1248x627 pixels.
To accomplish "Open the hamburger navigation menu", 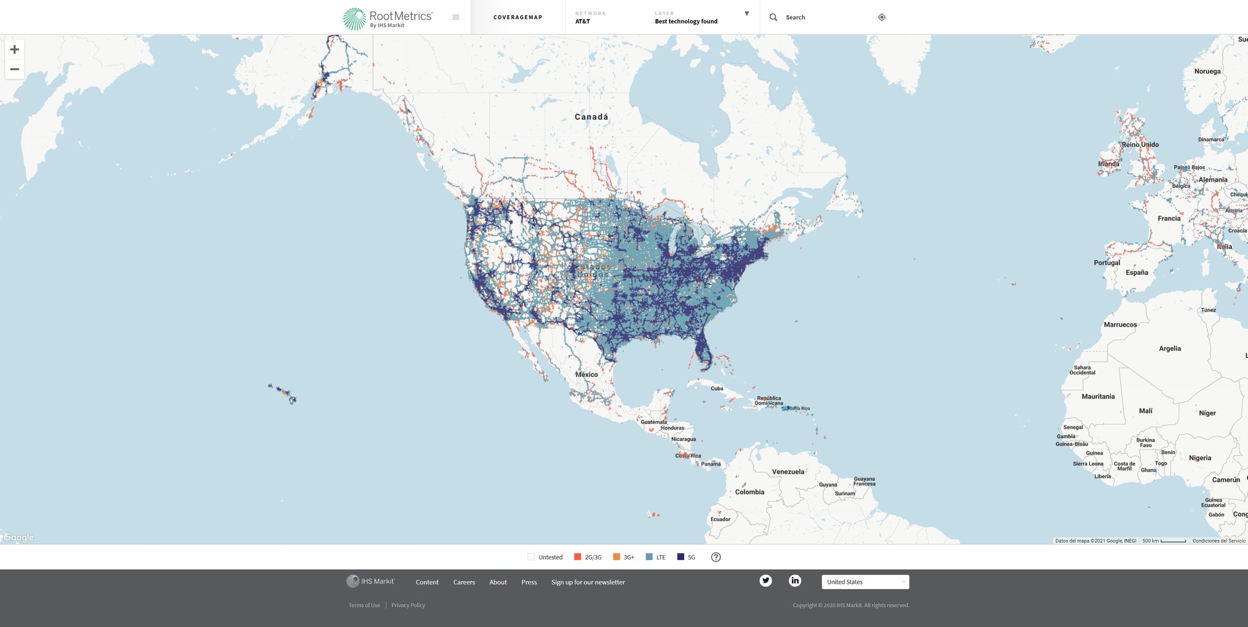I will (x=456, y=17).
